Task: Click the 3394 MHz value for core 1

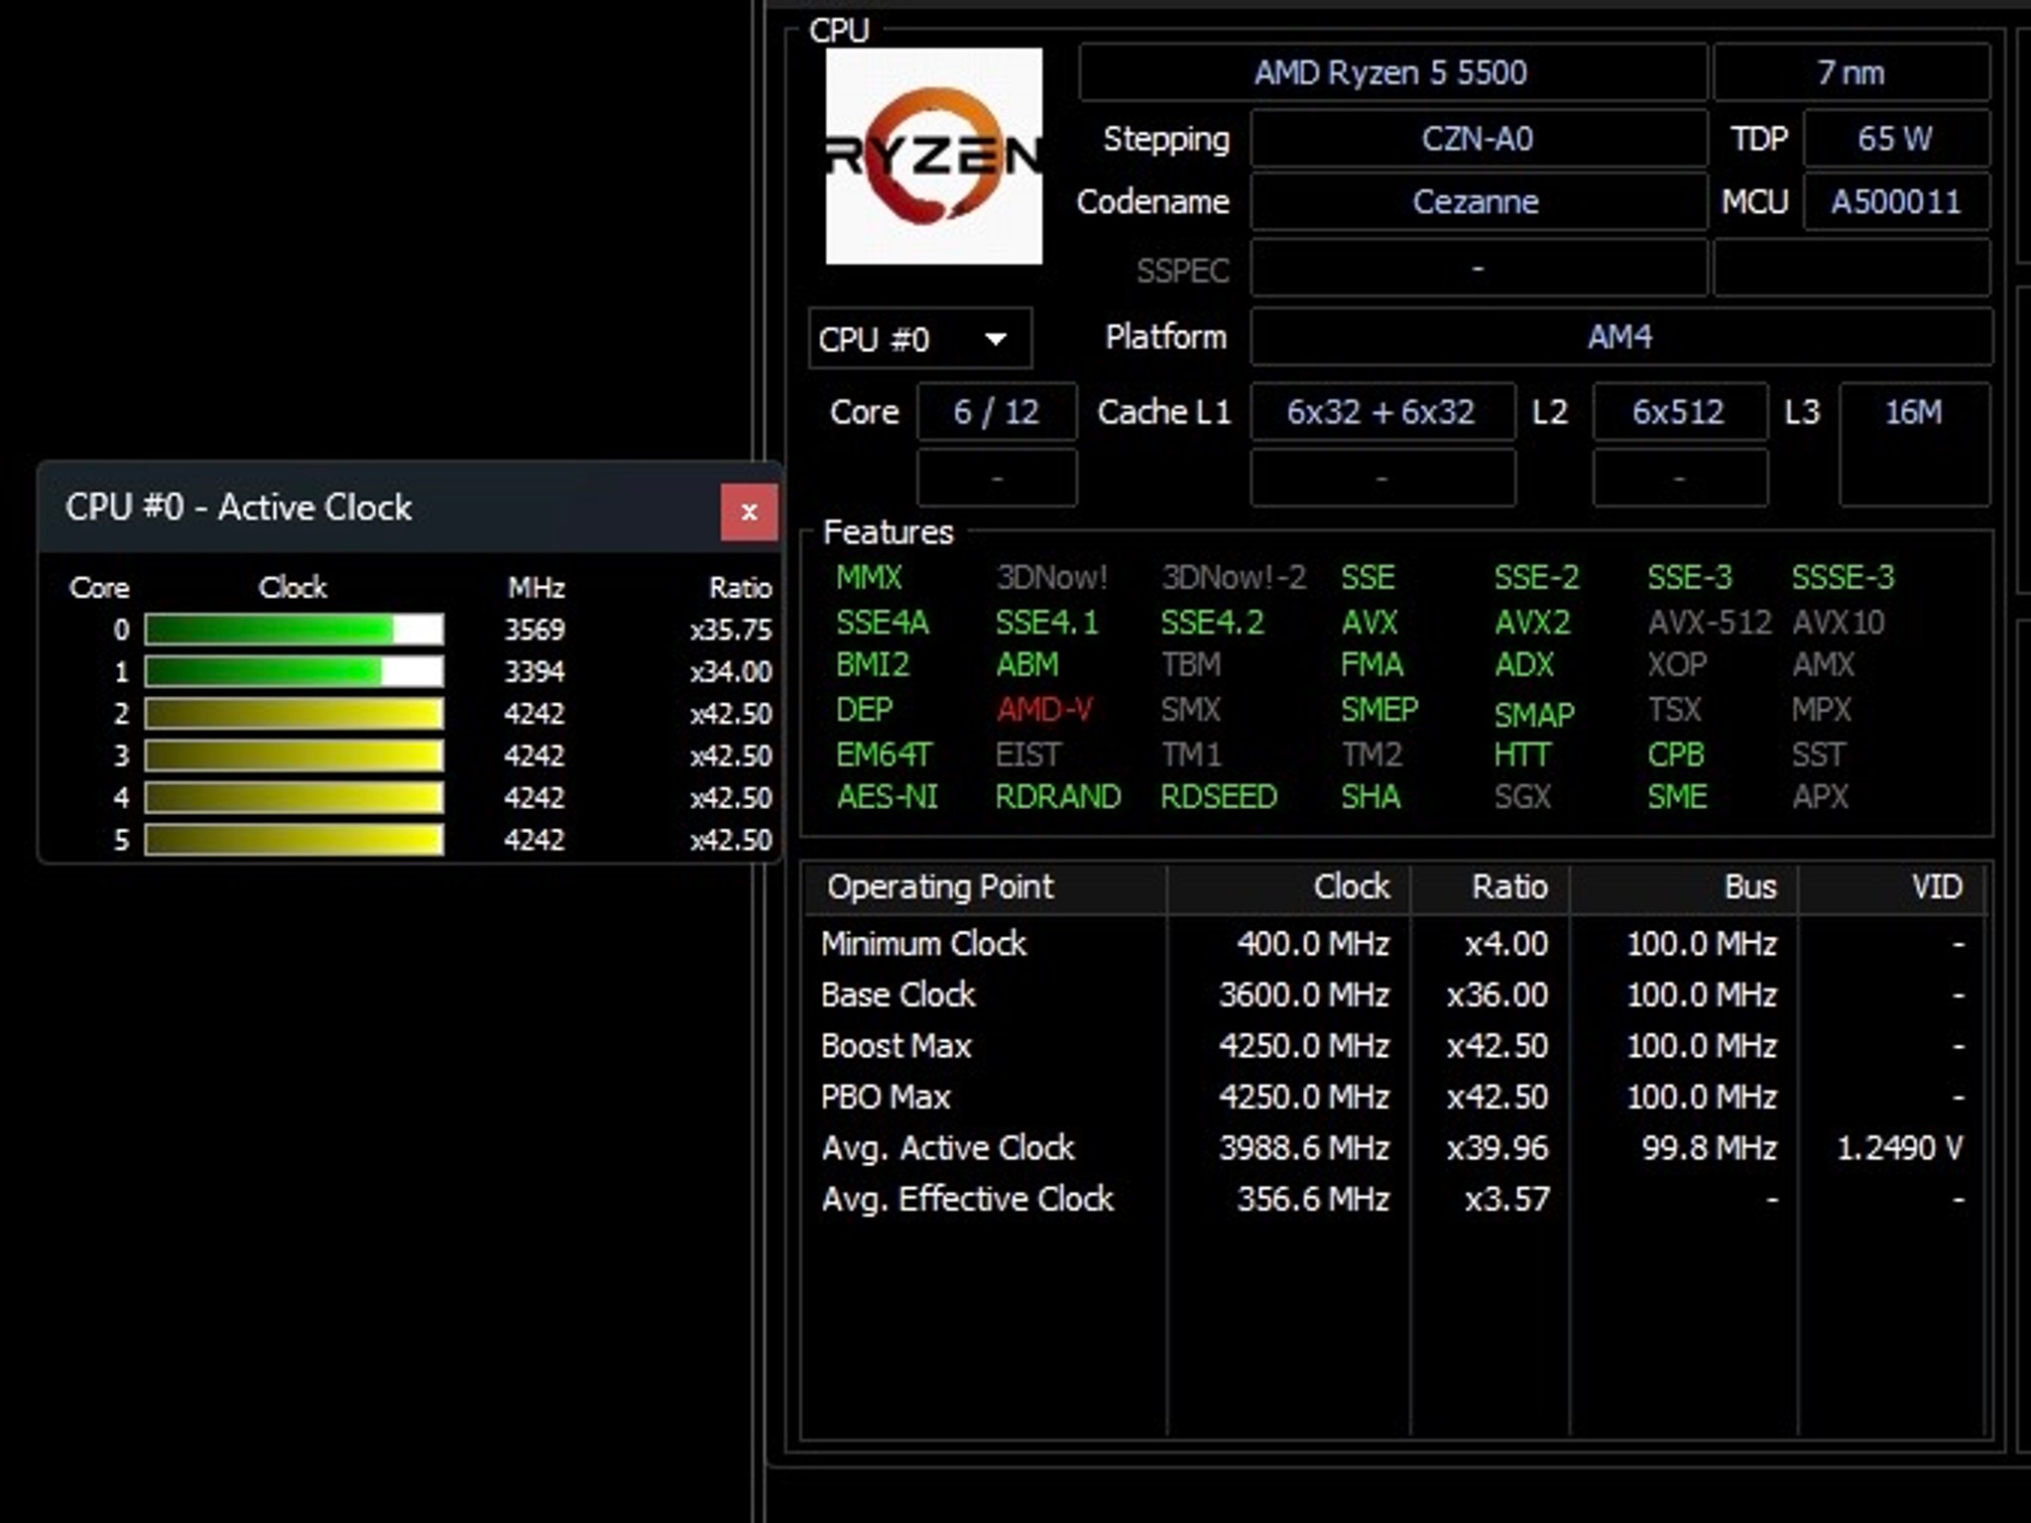Action: pos(535,672)
